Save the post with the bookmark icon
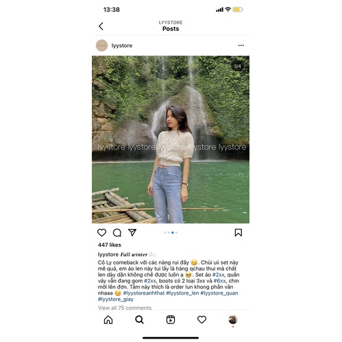The image size is (342, 342). click(x=239, y=232)
